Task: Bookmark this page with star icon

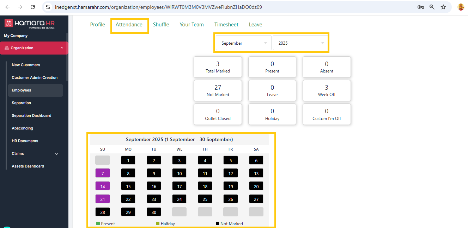Action: tap(443, 7)
